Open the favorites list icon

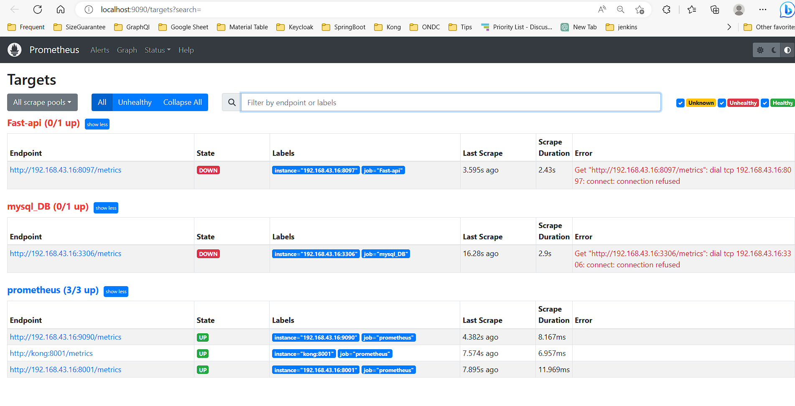click(692, 10)
